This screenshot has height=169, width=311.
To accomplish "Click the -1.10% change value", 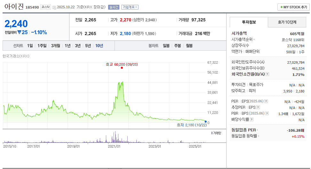I will (x=39, y=33).
